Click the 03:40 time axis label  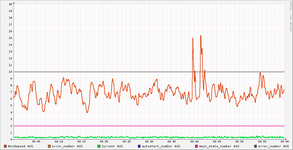pos(194,142)
